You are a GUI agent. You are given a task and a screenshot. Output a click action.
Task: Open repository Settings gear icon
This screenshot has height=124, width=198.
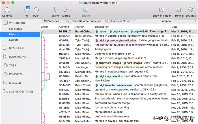[x=191, y=10]
